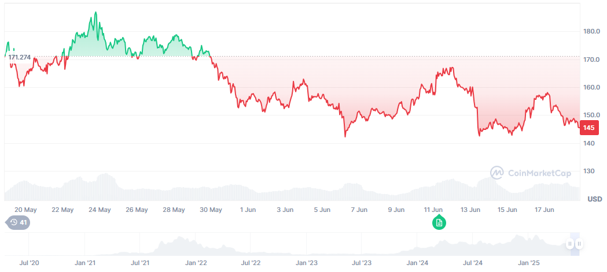Click the history badge showing 41
Viewport: 607px width, 272px height.
coord(17,222)
